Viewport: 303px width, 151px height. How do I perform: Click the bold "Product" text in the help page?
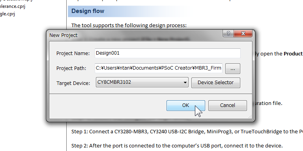point(293,54)
